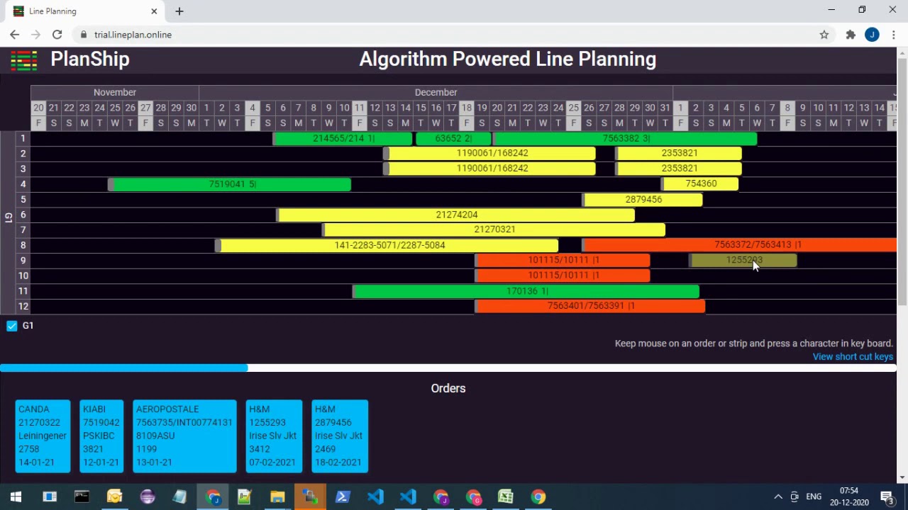
Task: Open PowerShell from the taskbar
Action: (343, 497)
